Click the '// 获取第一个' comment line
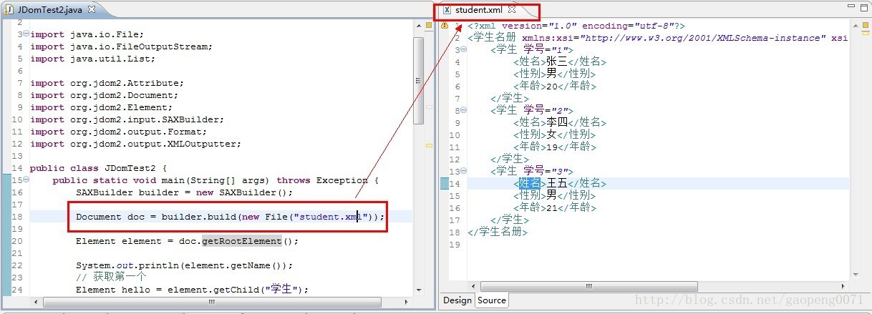Viewport: 872px width, 314px height. point(111,278)
